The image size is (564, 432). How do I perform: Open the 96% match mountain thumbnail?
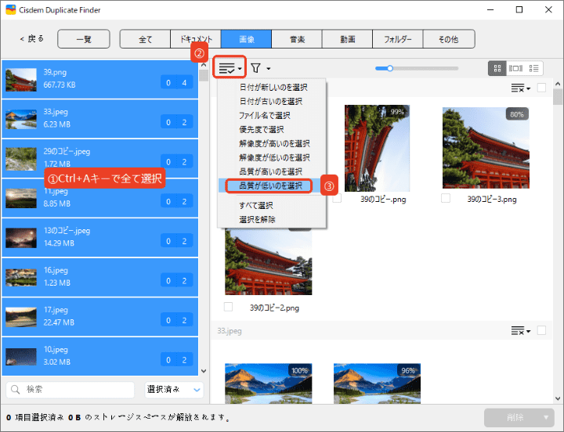pos(377,383)
